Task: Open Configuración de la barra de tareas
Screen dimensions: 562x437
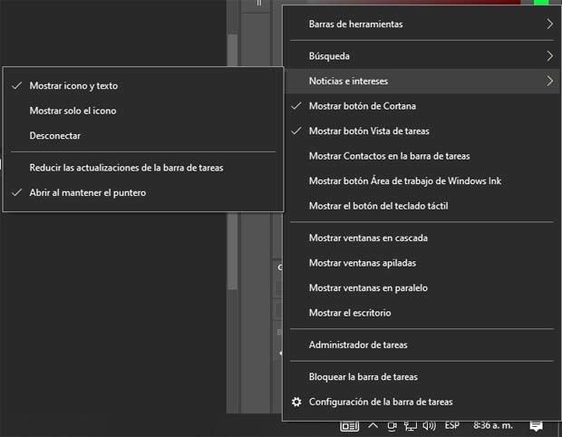Action: 421,402
